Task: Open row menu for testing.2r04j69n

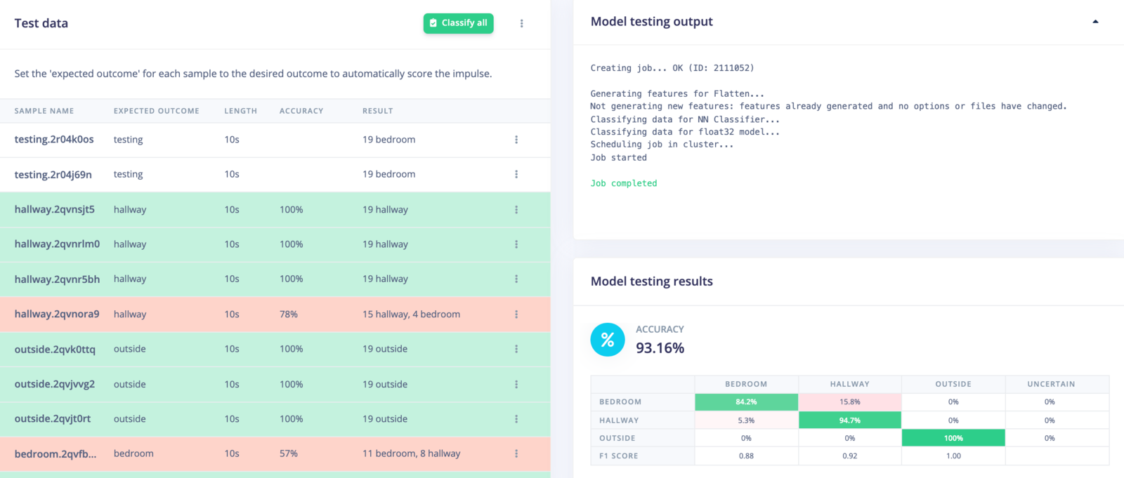Action: pyautogui.click(x=516, y=174)
